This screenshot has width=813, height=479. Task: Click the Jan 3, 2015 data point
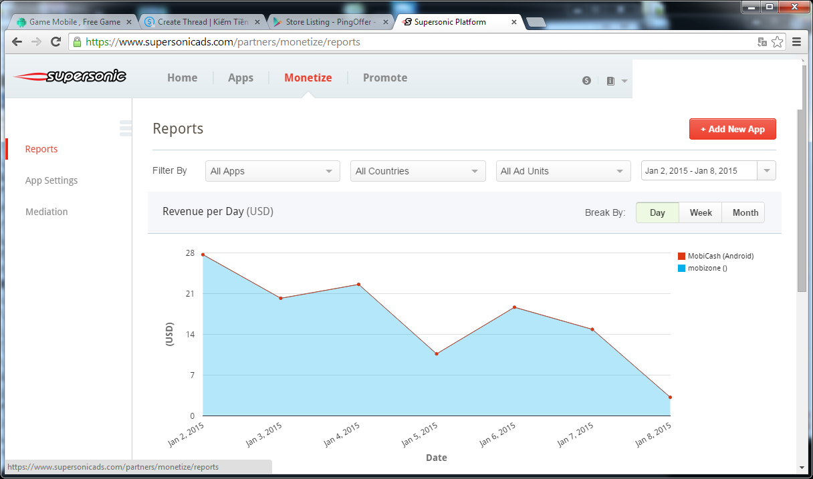click(x=281, y=298)
